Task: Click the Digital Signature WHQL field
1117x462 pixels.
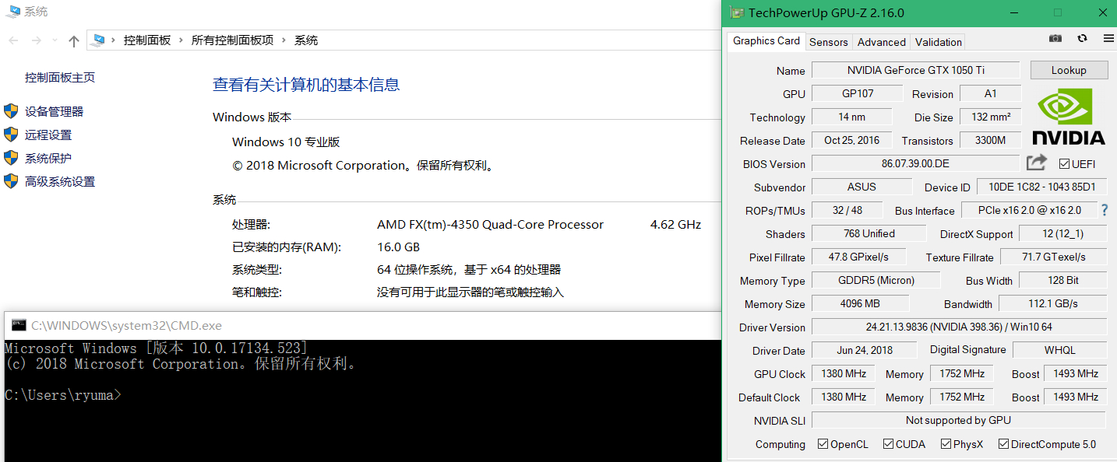Action: (x=1059, y=350)
